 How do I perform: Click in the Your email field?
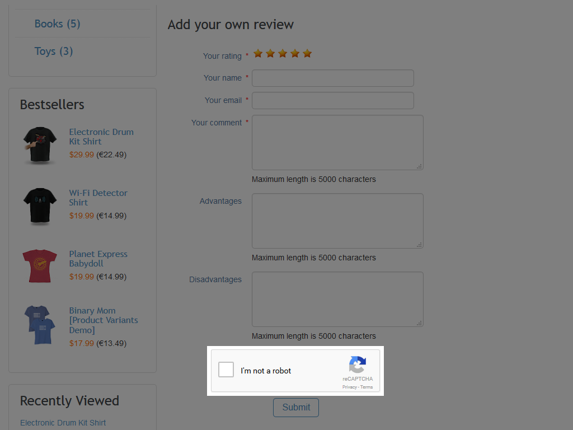coord(333,100)
